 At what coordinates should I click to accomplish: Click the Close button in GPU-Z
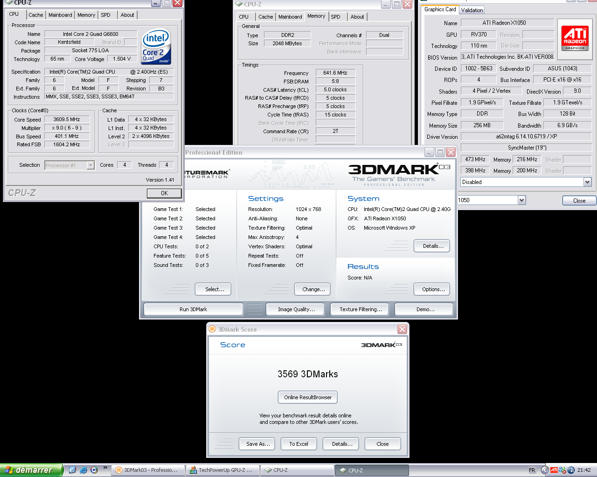(579, 200)
